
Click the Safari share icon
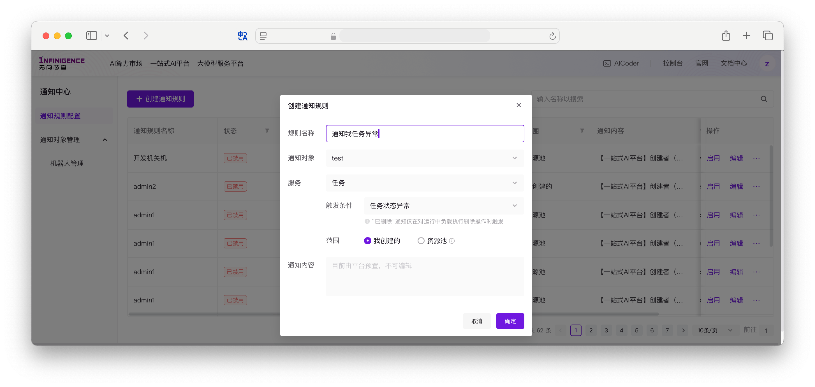coord(726,36)
